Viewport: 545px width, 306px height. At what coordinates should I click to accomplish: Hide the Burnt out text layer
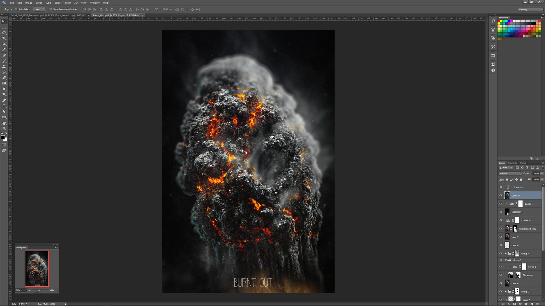click(501, 187)
